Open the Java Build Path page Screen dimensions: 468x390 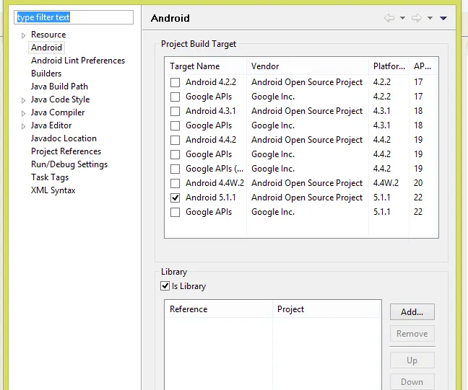[59, 87]
